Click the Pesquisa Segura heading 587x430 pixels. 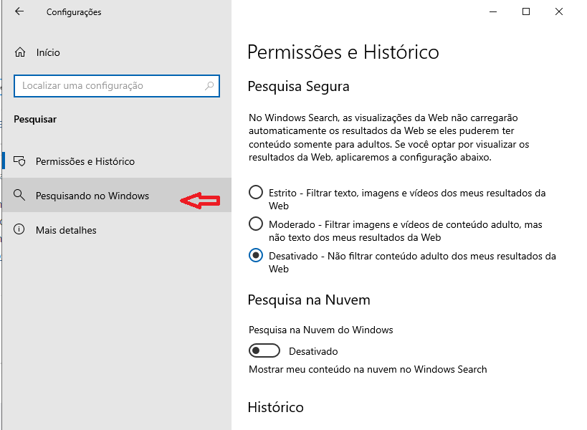(298, 87)
